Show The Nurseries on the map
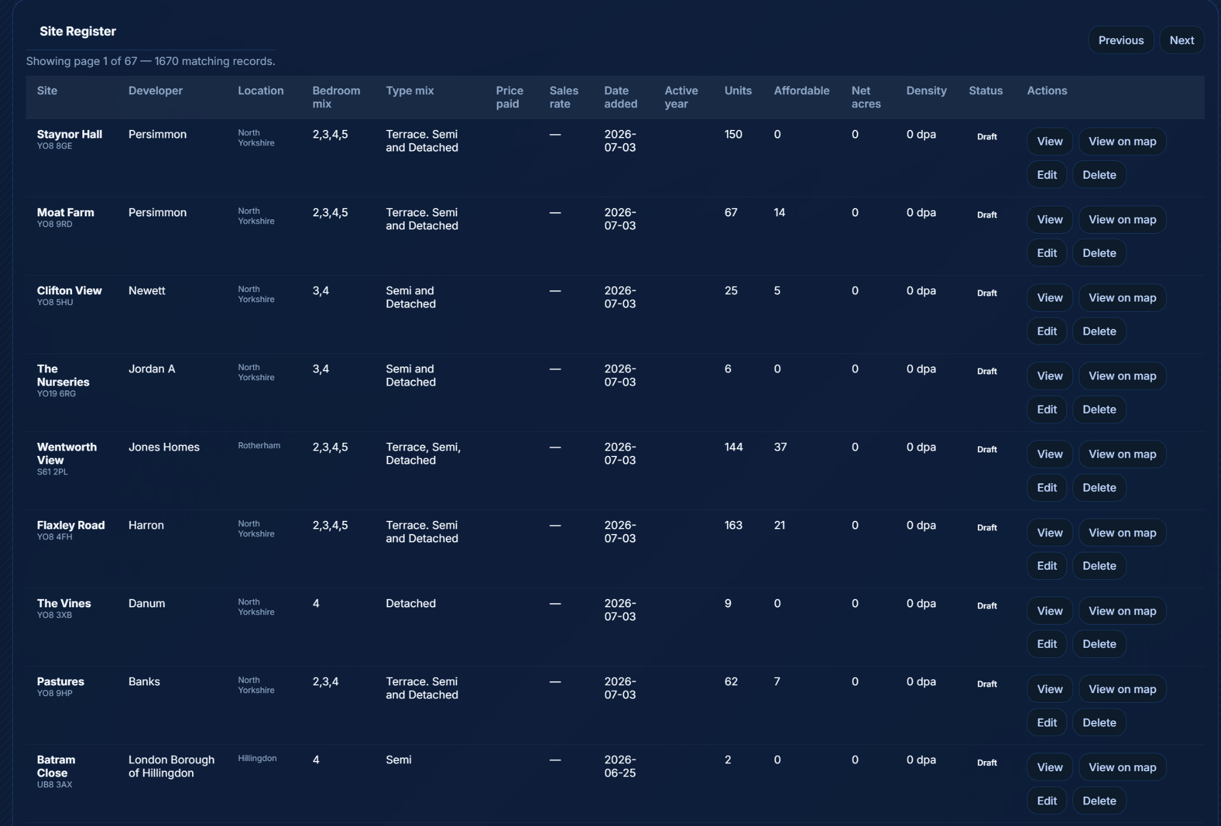1221x826 pixels. click(1122, 375)
